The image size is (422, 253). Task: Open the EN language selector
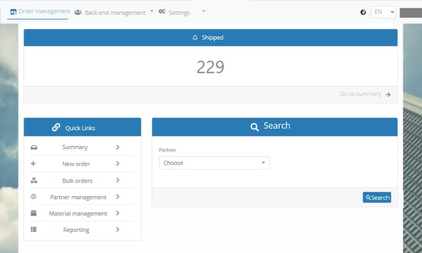383,12
